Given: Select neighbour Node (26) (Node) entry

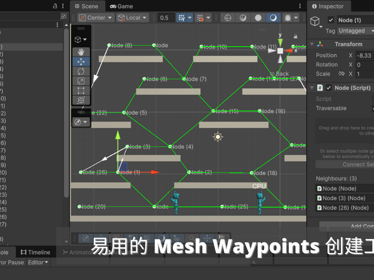Looking at the screenshot, I should click(345, 208).
